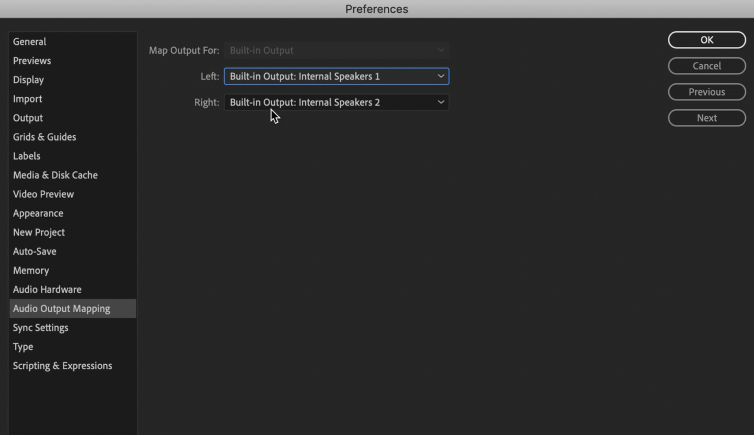Open the Import preferences section
Image resolution: width=754 pixels, height=435 pixels.
click(x=27, y=99)
